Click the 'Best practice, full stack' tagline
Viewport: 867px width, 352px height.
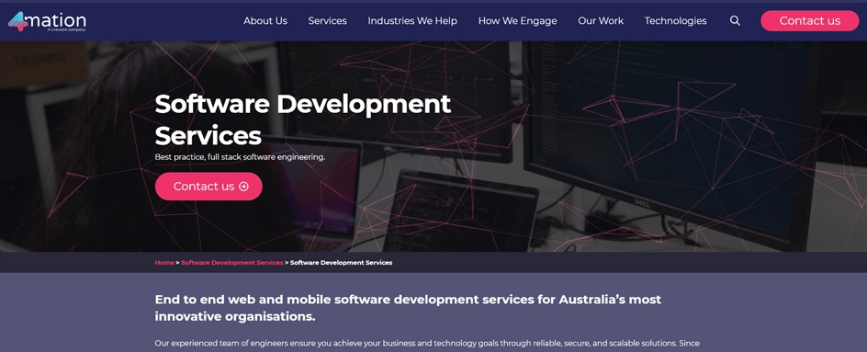(240, 157)
